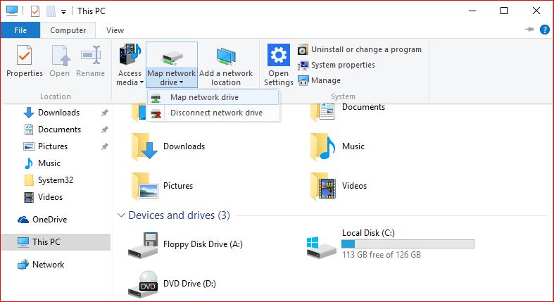The image size is (554, 302).
Task: Open Settings via the gear icon
Action: (279, 55)
